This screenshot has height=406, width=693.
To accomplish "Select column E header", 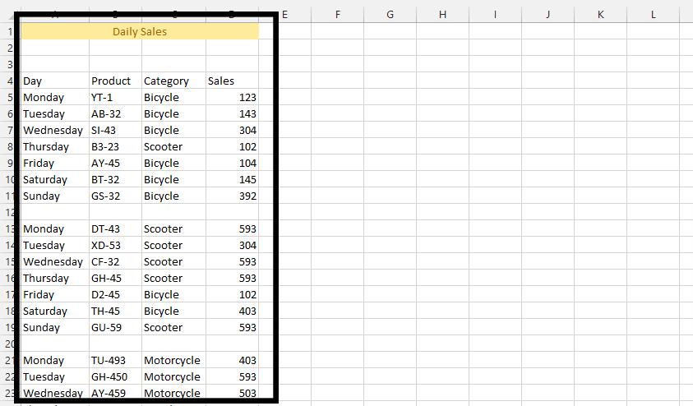I will pos(285,15).
